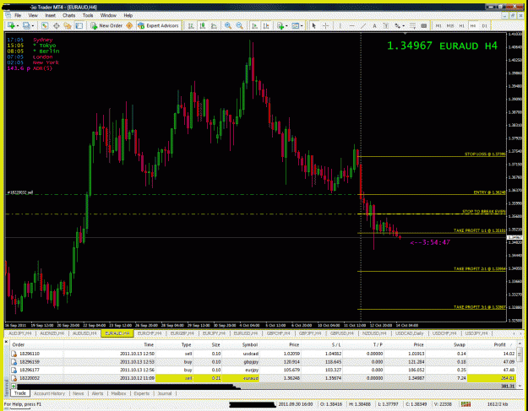Screen dimensions: 528x411
Task: Click the Zoom Out magnifier icon
Action: pyautogui.click(x=239, y=25)
